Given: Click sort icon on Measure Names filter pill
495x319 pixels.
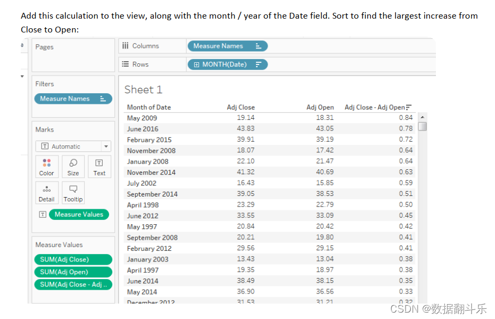Looking at the screenshot, I should (x=103, y=99).
